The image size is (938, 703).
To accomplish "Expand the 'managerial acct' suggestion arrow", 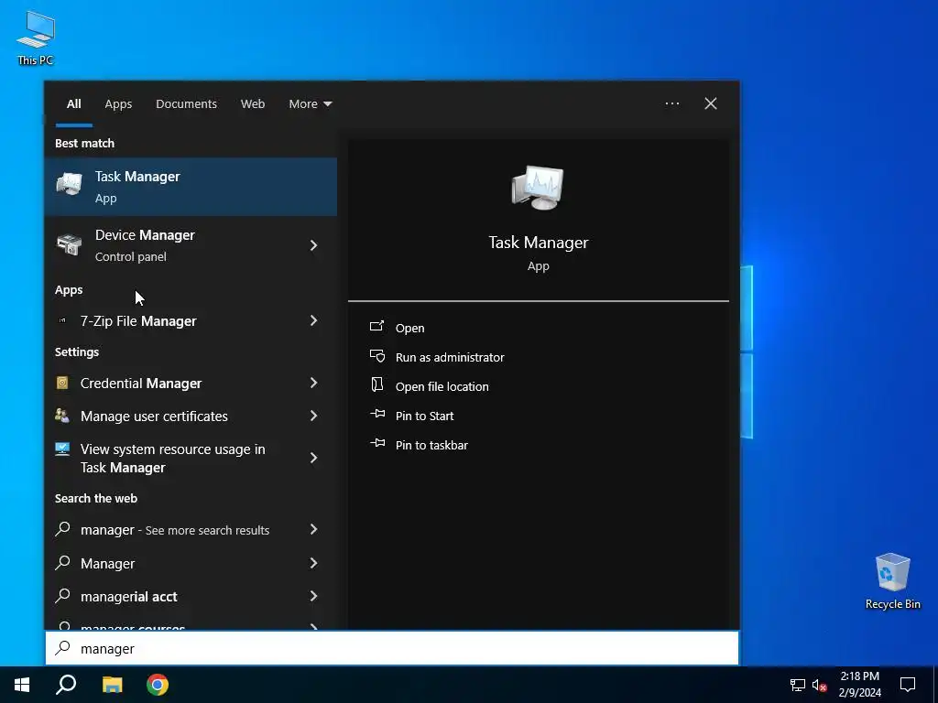I will tap(313, 595).
